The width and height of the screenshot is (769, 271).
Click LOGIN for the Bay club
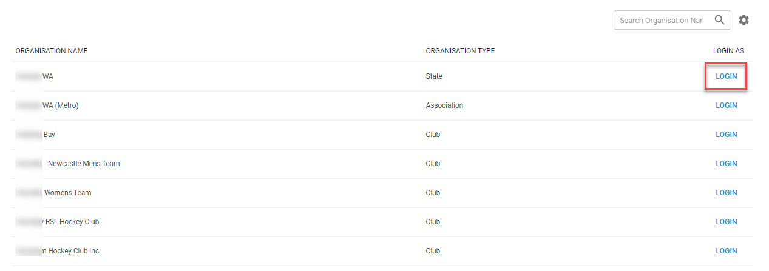(726, 135)
